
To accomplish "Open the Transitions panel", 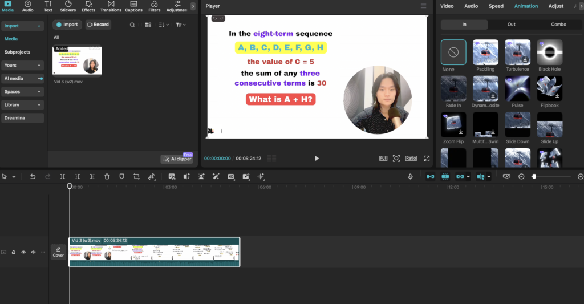I will point(111,6).
